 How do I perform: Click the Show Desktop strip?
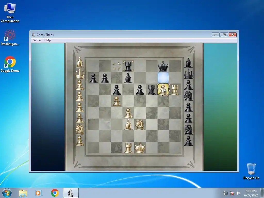point(262,193)
